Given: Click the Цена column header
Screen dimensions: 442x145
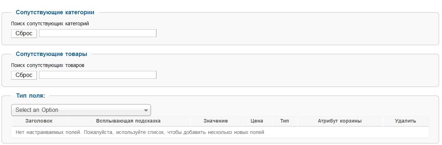Looking at the screenshot, I should (257, 121).
